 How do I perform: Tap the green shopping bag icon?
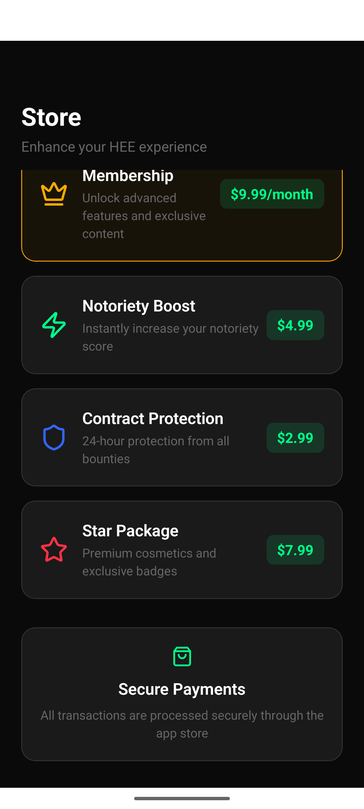[x=182, y=656]
